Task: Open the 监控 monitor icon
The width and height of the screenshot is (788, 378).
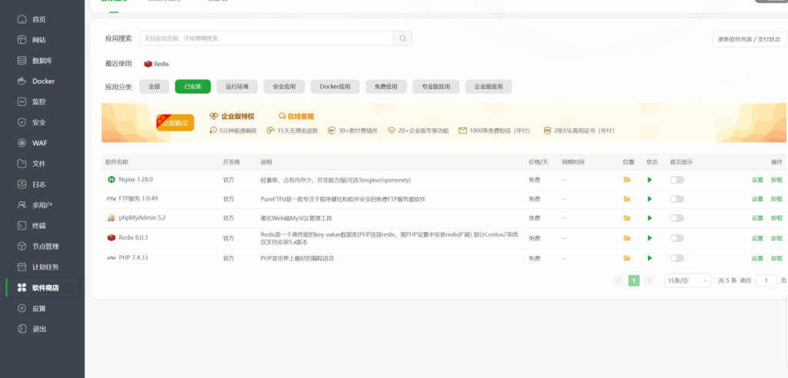Action: click(22, 102)
